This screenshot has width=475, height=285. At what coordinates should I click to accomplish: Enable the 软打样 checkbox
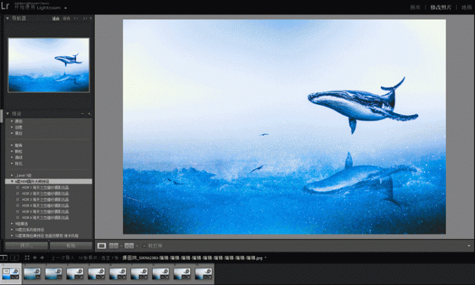(x=144, y=246)
